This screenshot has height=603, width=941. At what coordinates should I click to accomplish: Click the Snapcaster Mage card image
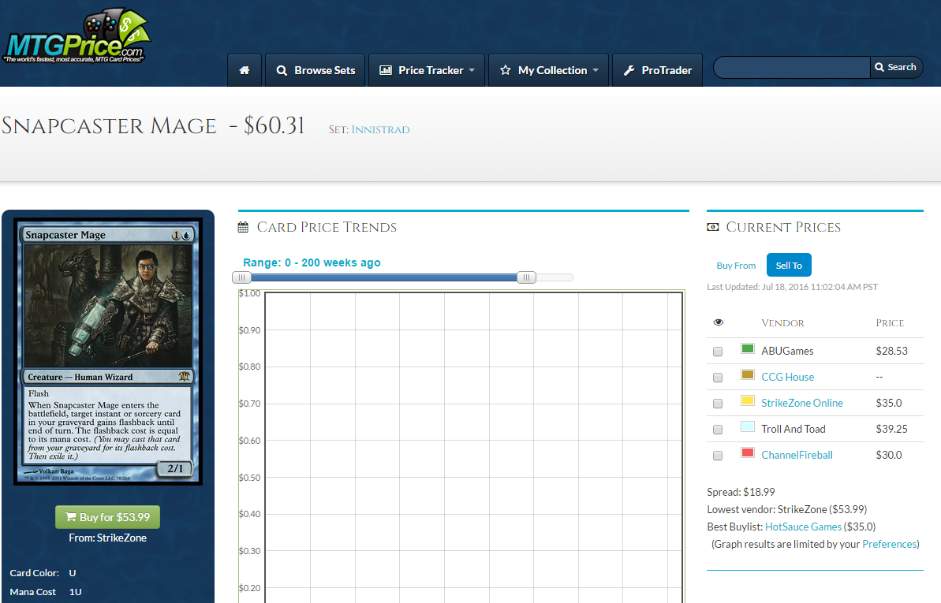click(x=108, y=352)
